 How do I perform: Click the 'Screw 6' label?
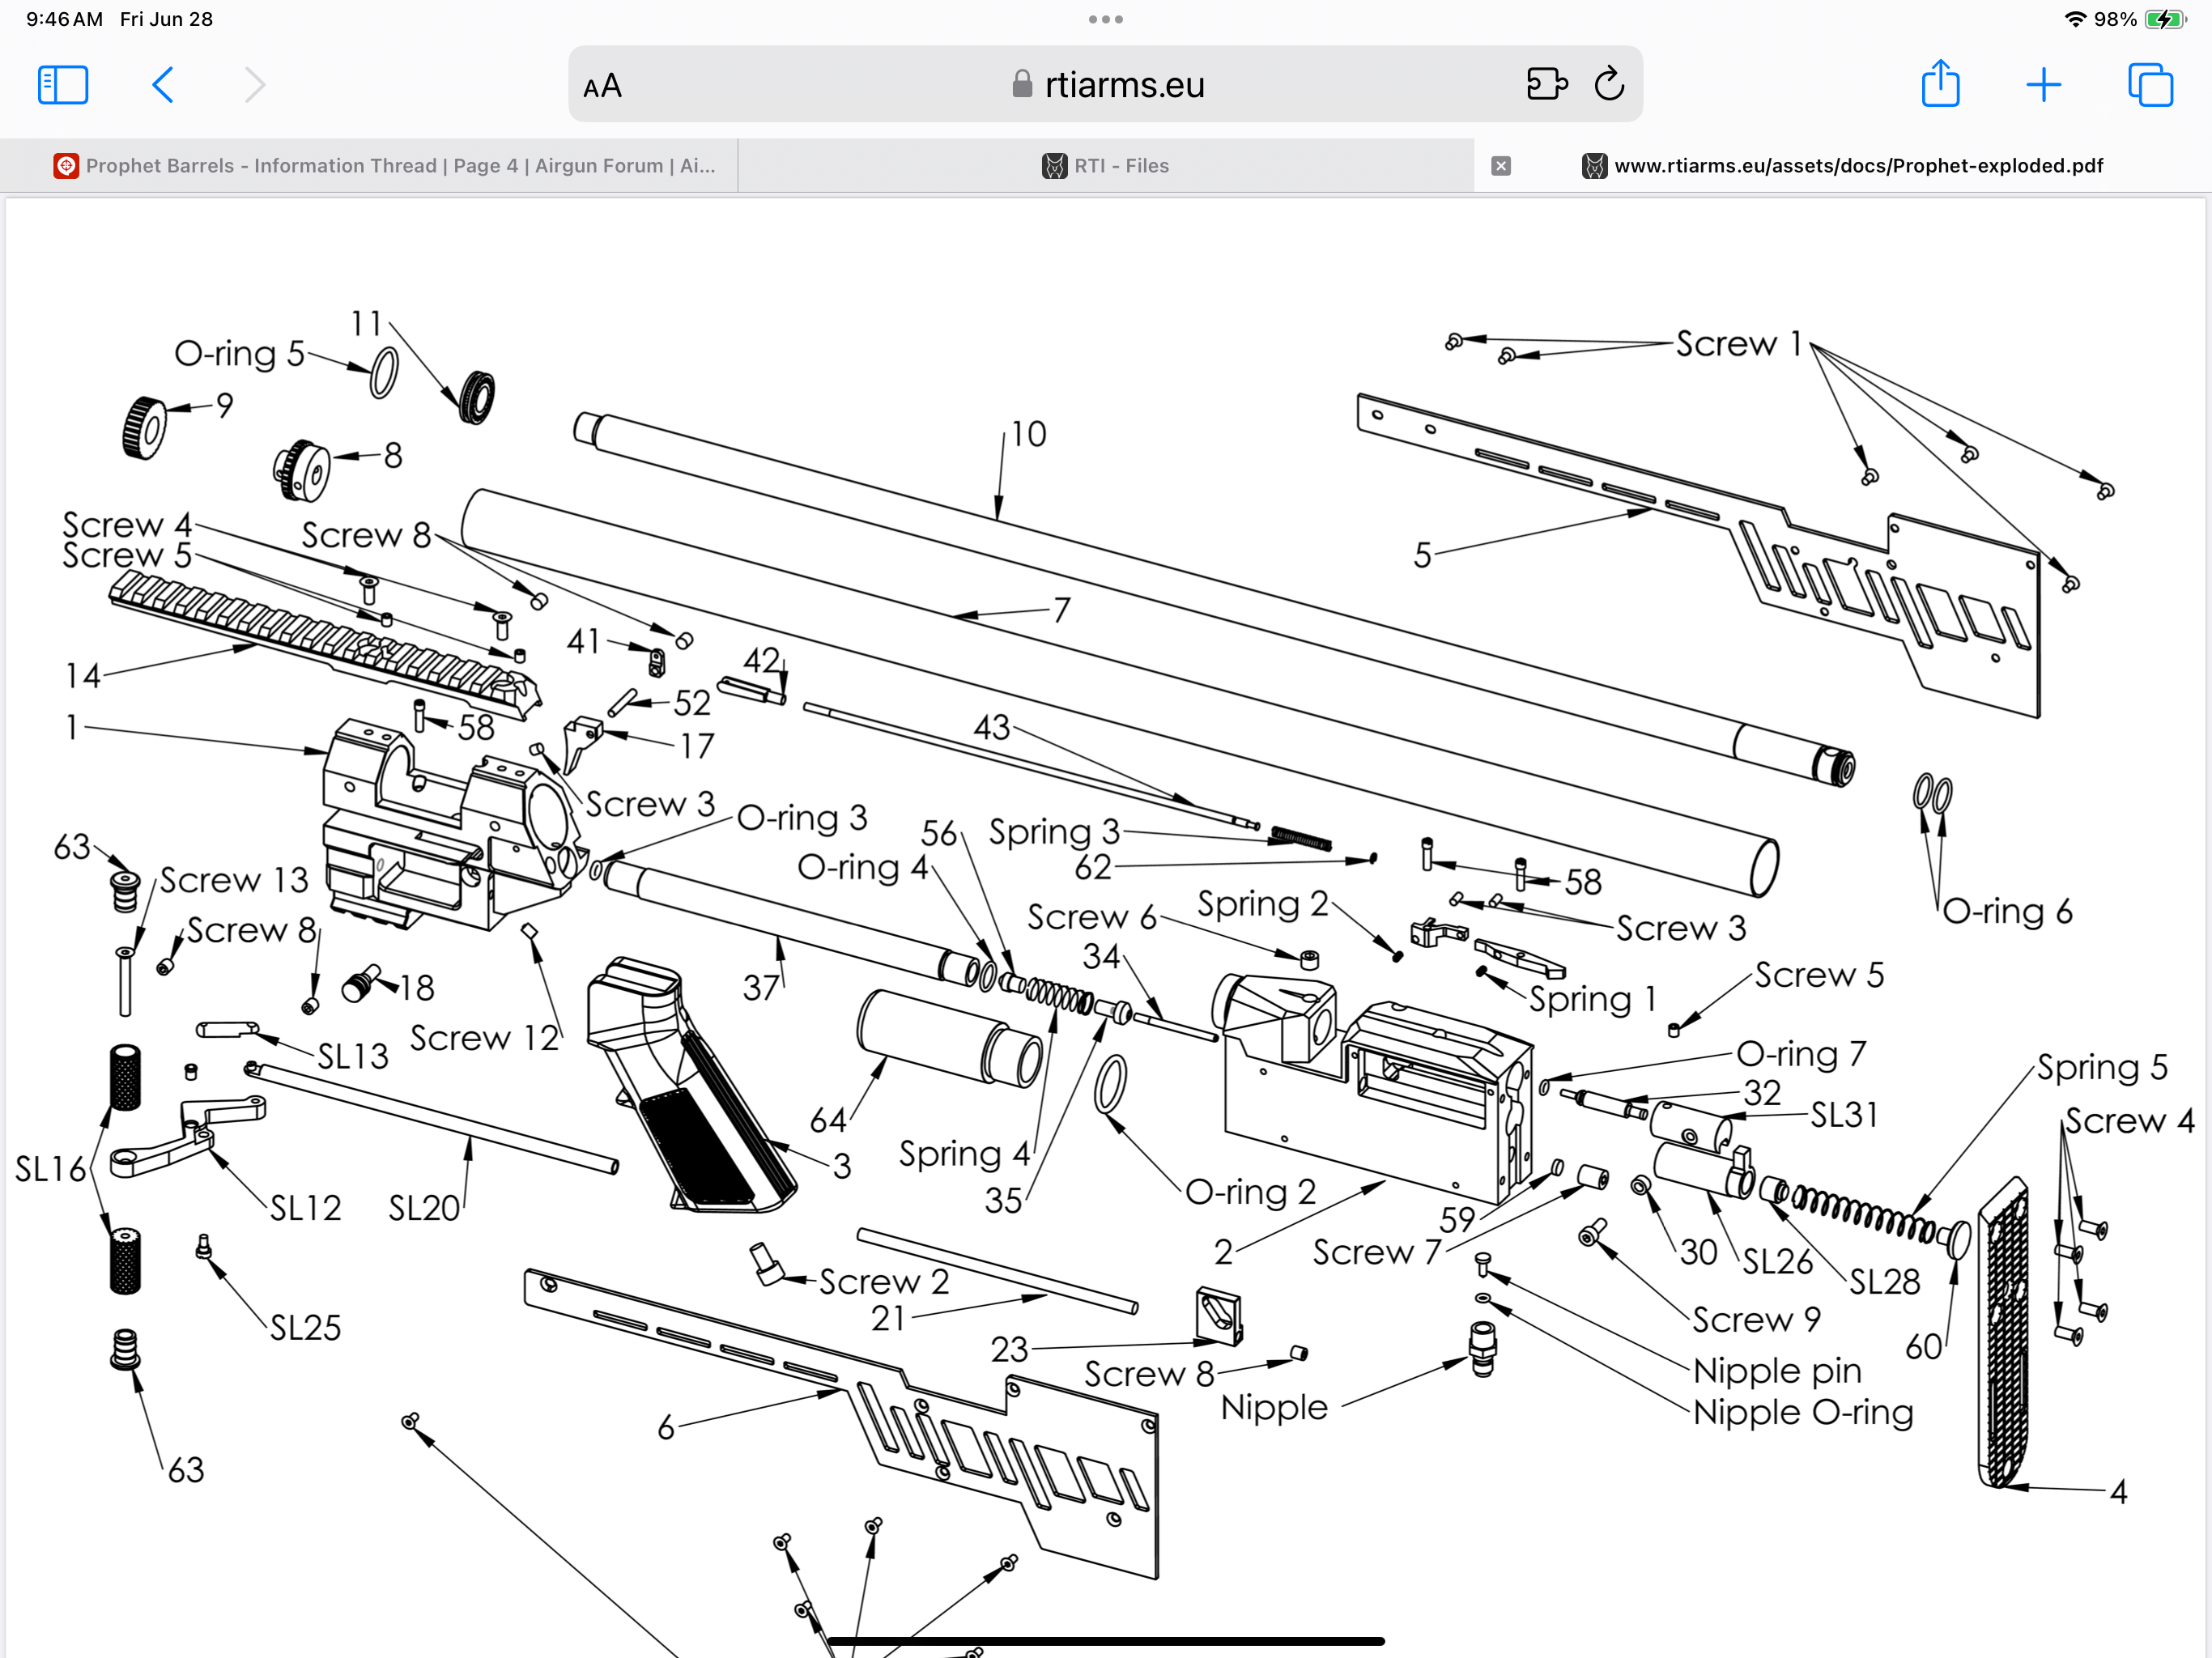tap(1093, 917)
